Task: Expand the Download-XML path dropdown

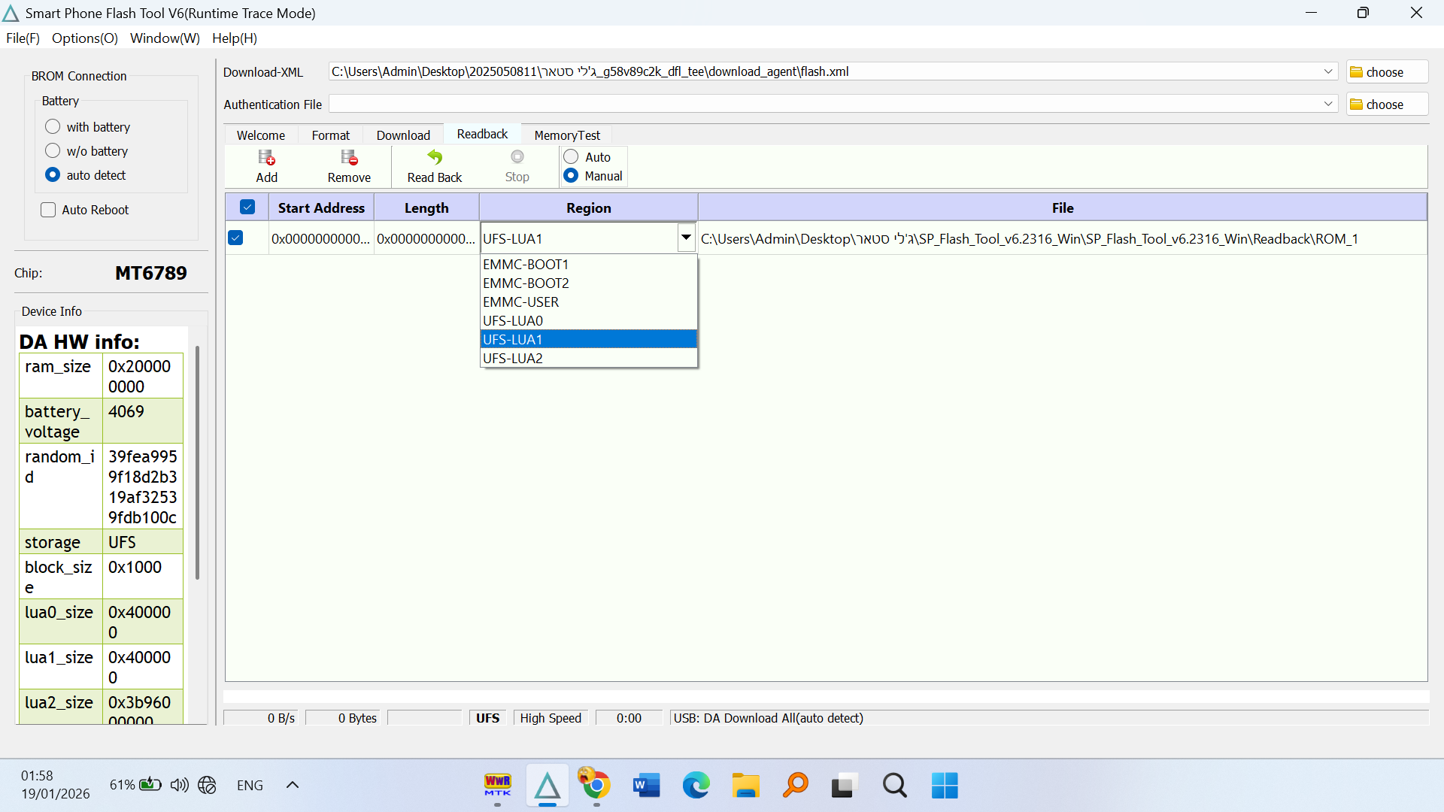Action: 1328,71
